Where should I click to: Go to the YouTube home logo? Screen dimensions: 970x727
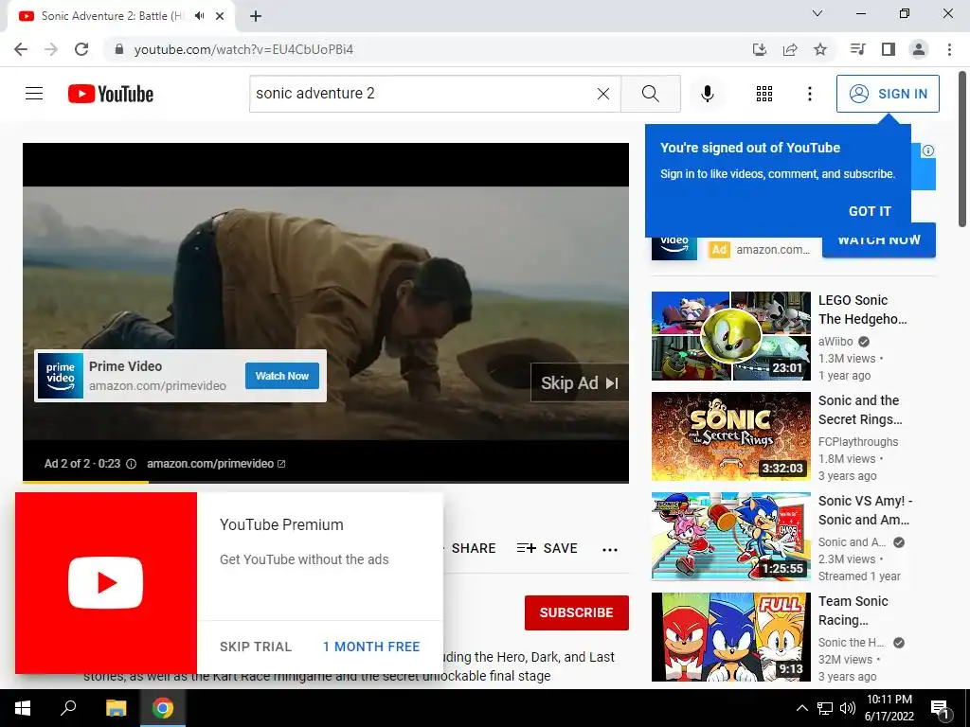coord(111,94)
